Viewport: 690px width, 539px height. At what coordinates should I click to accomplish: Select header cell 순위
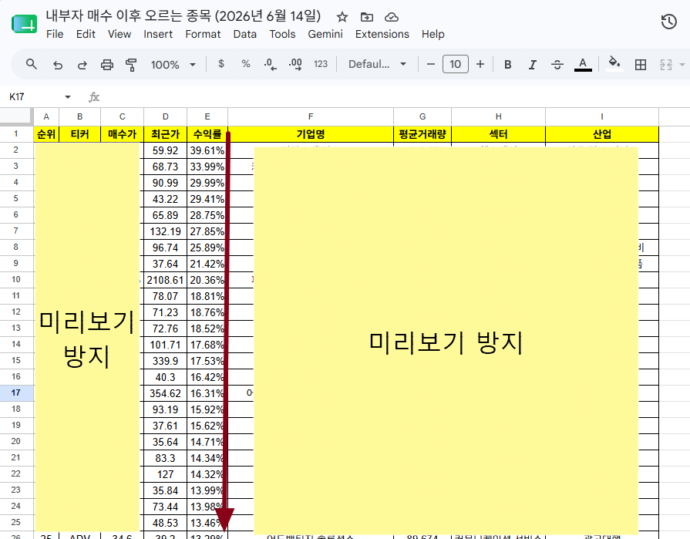coord(46,134)
